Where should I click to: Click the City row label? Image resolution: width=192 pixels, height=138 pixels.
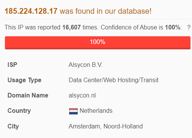click(13, 127)
